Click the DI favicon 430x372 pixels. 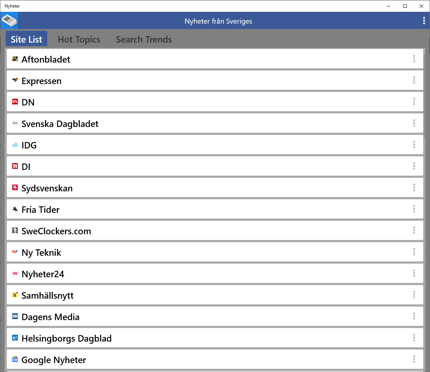[15, 166]
